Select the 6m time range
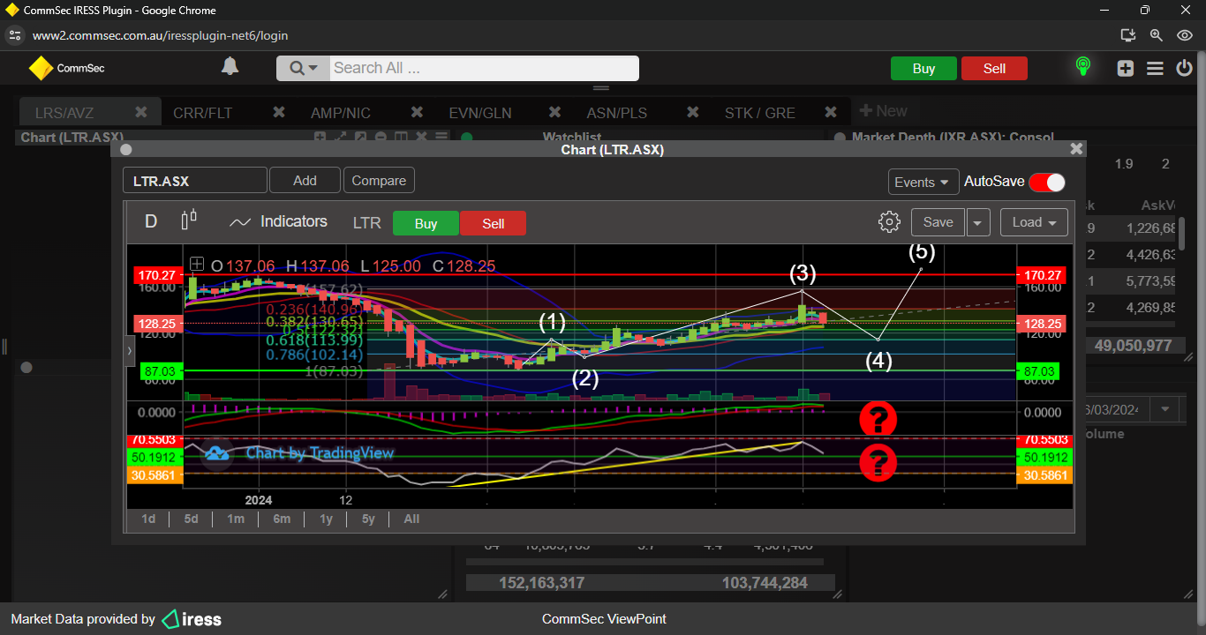 [282, 519]
